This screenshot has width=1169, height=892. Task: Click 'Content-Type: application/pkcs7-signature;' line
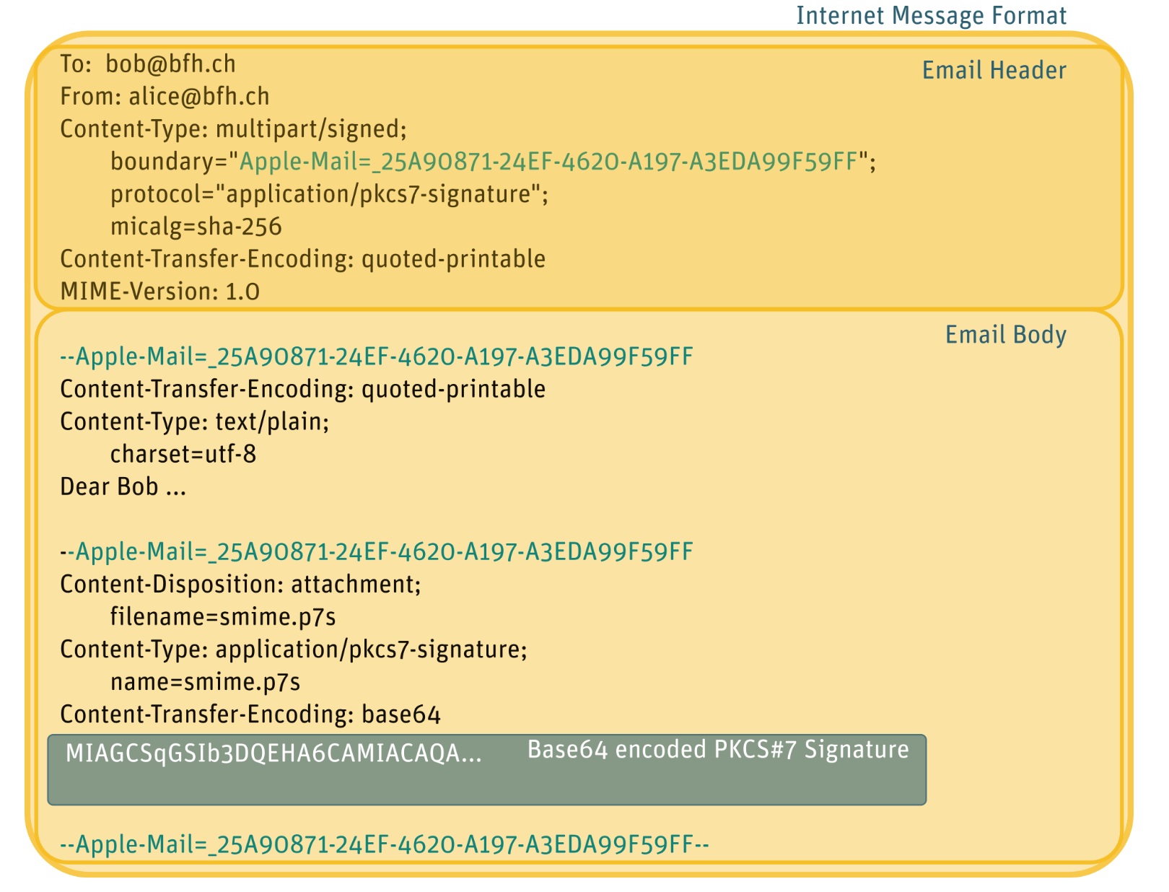[294, 650]
